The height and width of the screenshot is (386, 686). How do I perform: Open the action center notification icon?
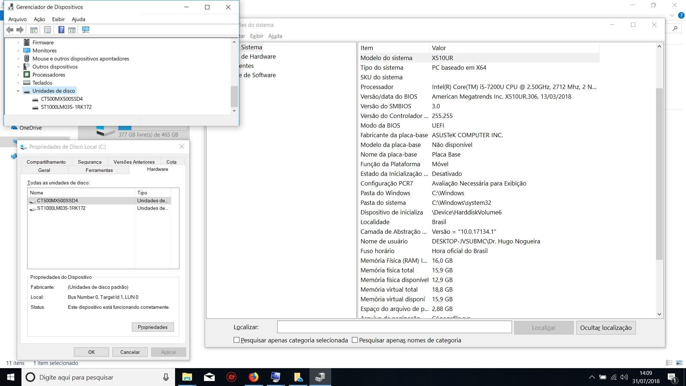coord(672,377)
